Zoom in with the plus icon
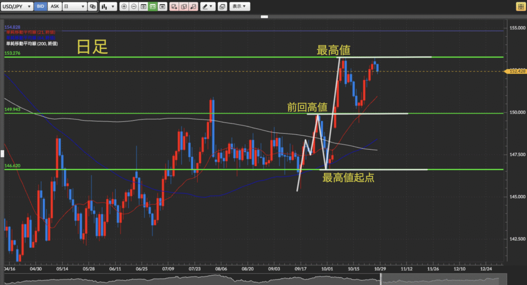This screenshot has height=285, width=527. pyautogui.click(x=124, y=7)
